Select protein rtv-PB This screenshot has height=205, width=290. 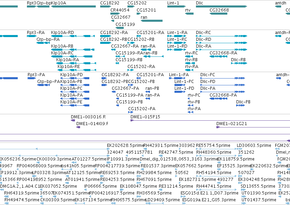pyautogui.click(x=190, y=105)
